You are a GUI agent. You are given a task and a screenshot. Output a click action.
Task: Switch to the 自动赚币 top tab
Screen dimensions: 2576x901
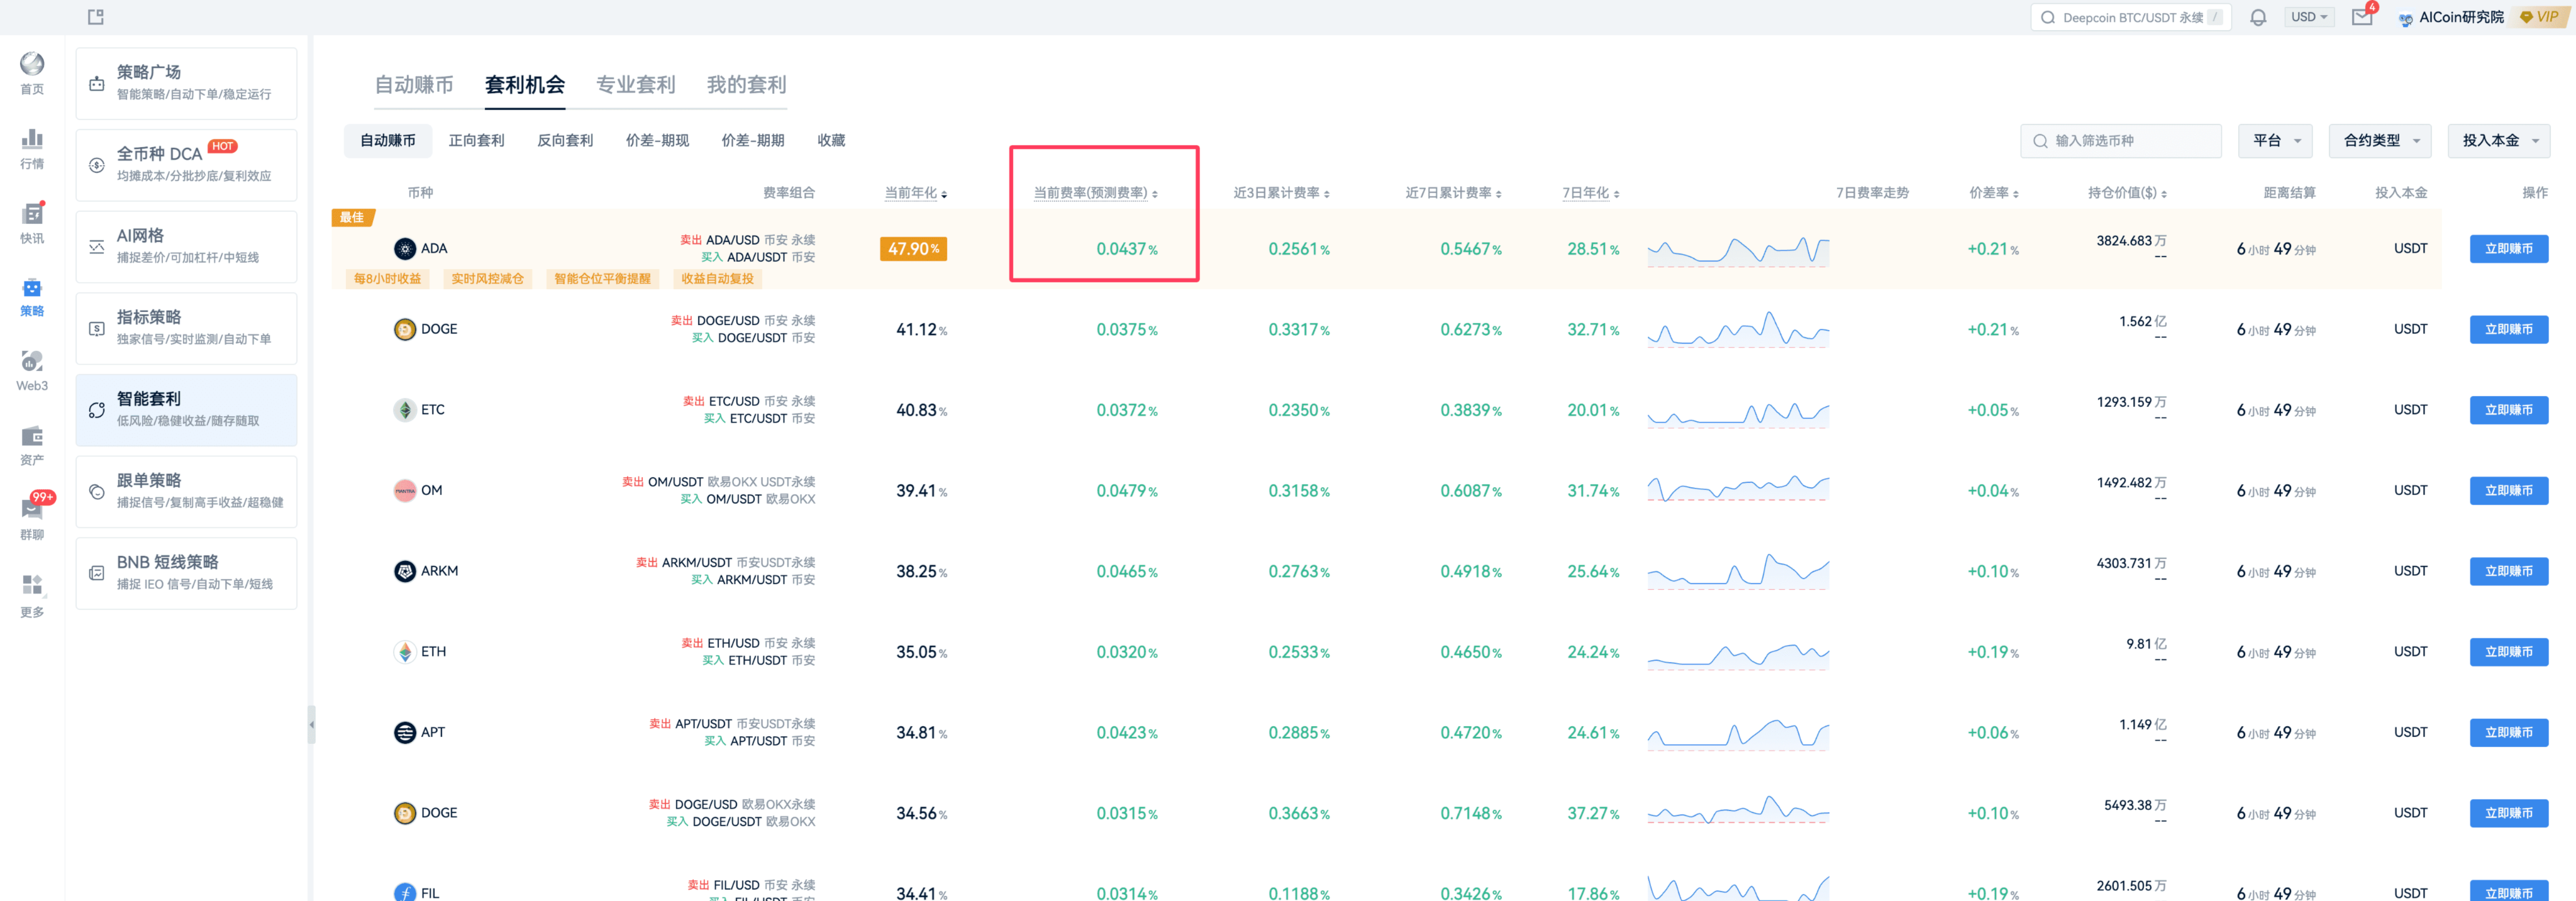(414, 85)
